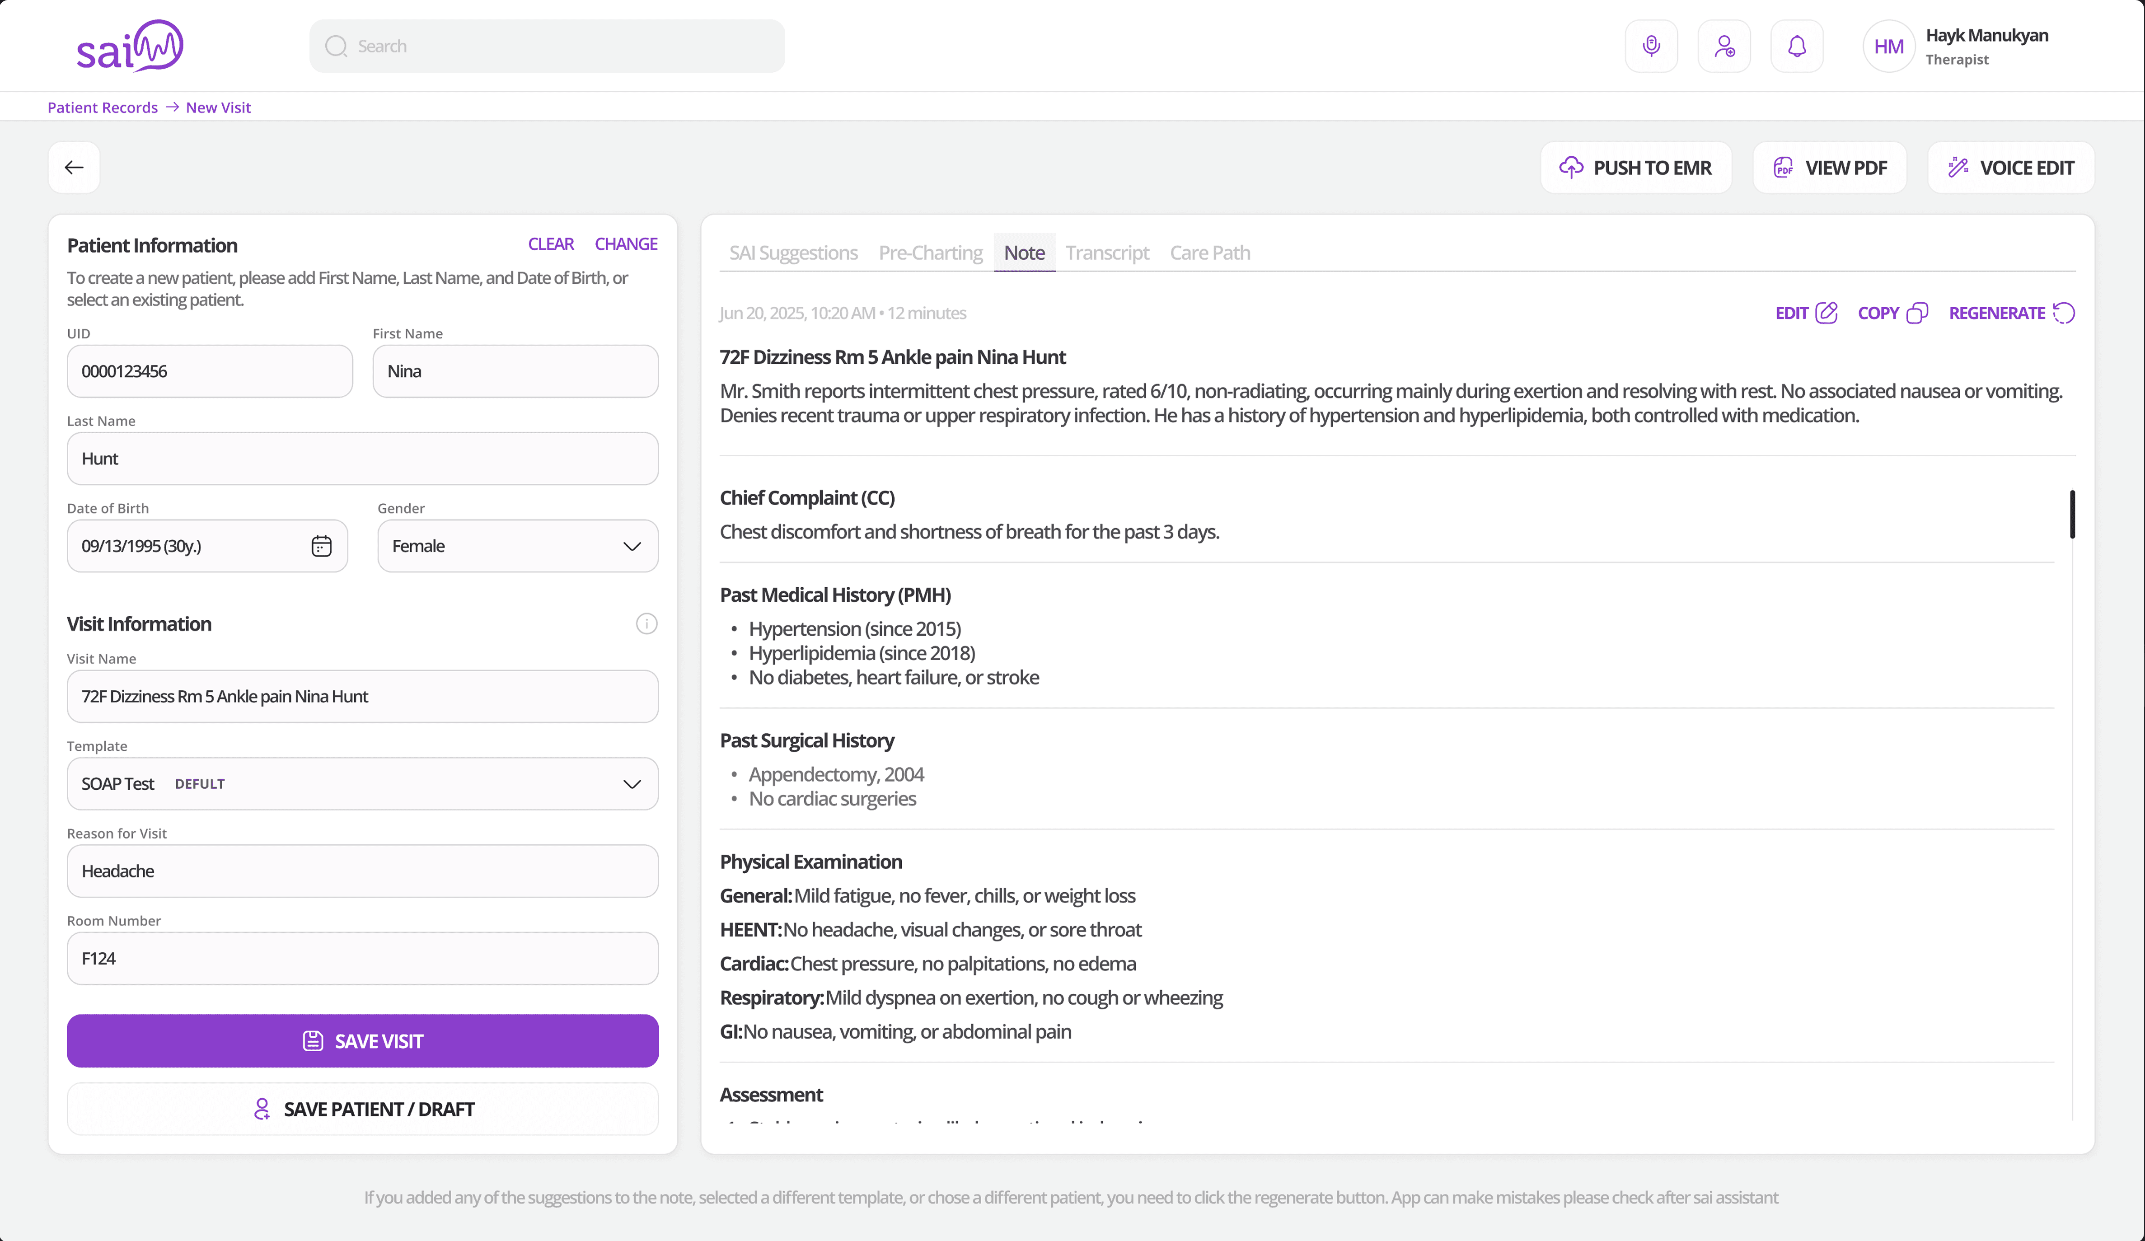This screenshot has height=1241, width=2145.
Task: Click the note panel scrollbar thumb
Action: [2072, 514]
